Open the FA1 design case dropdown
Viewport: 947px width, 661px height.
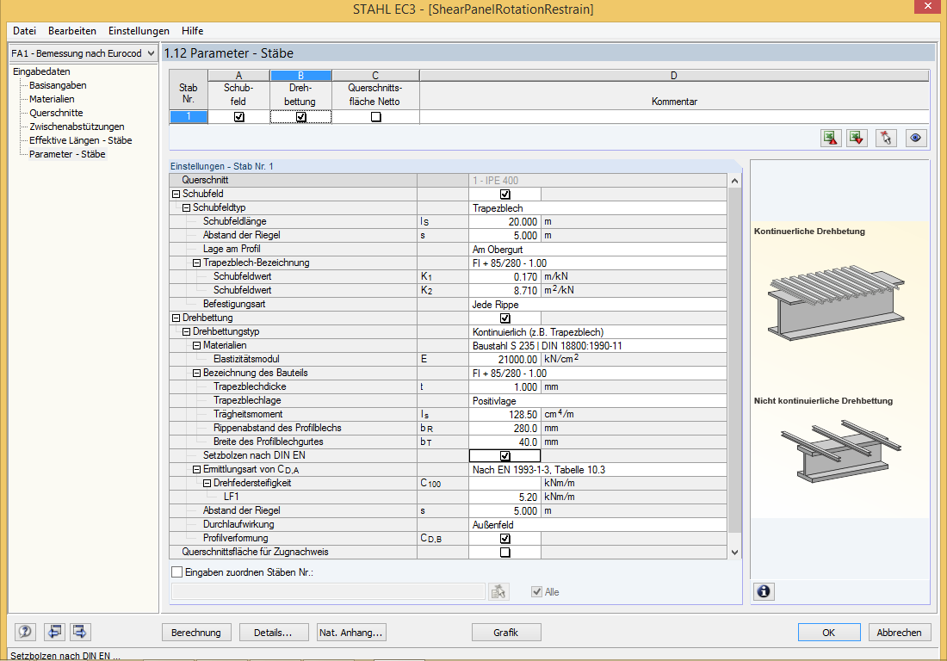[151, 53]
